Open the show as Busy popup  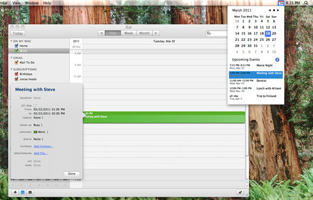point(38,125)
